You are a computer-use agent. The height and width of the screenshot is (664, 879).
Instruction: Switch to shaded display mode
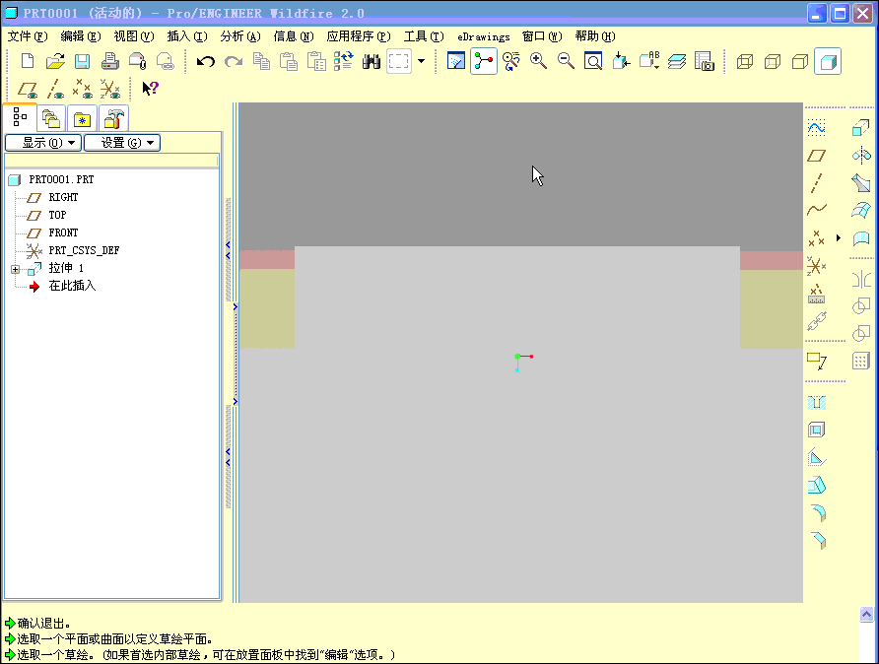click(828, 61)
